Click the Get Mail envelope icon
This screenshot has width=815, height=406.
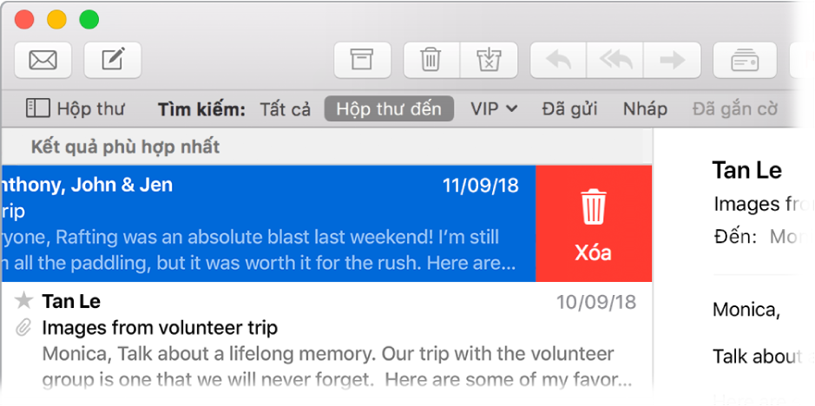click(x=43, y=60)
